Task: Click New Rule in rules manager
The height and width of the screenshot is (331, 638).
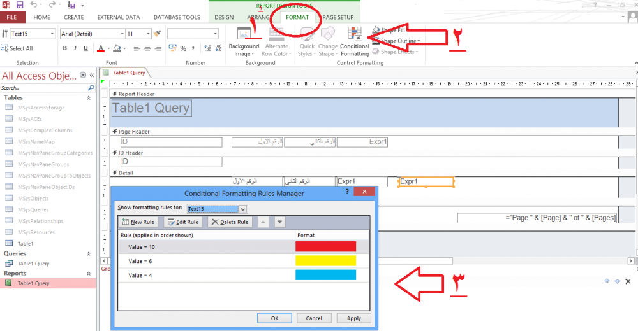Action: 138,222
